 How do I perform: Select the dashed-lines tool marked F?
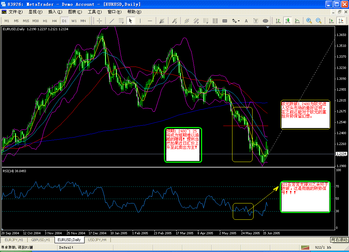point(121,21)
